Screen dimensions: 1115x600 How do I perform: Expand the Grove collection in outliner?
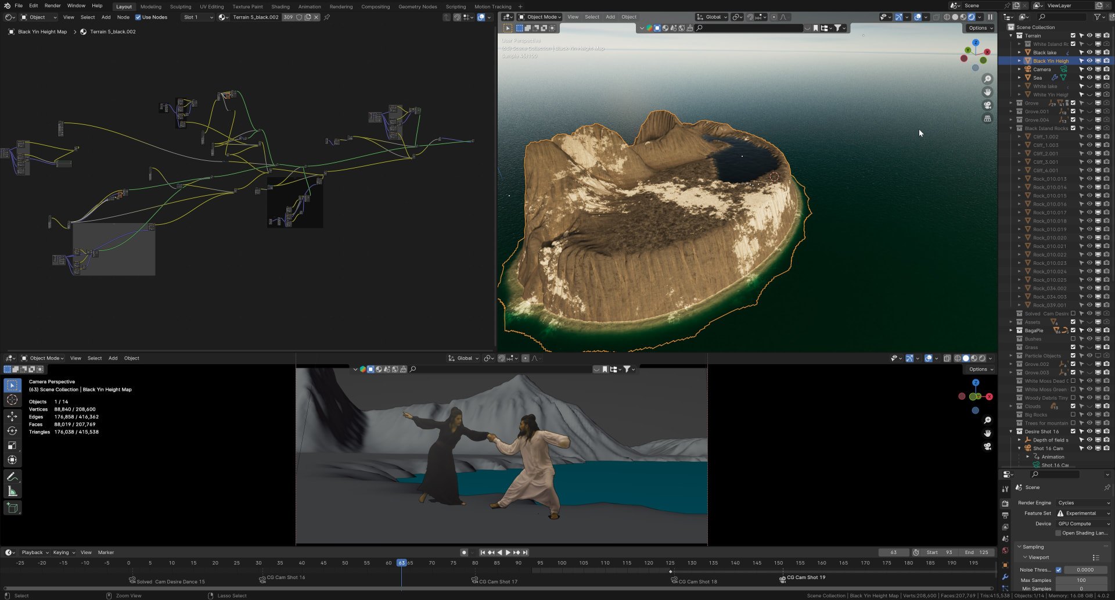(1011, 103)
